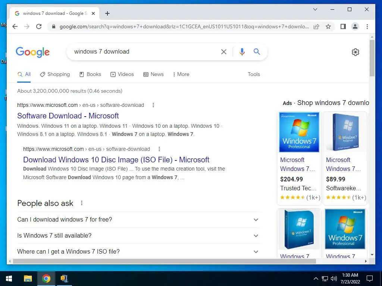Open the Chrome profile avatar
Viewport: 382px width, 286px height.
[x=355, y=26]
